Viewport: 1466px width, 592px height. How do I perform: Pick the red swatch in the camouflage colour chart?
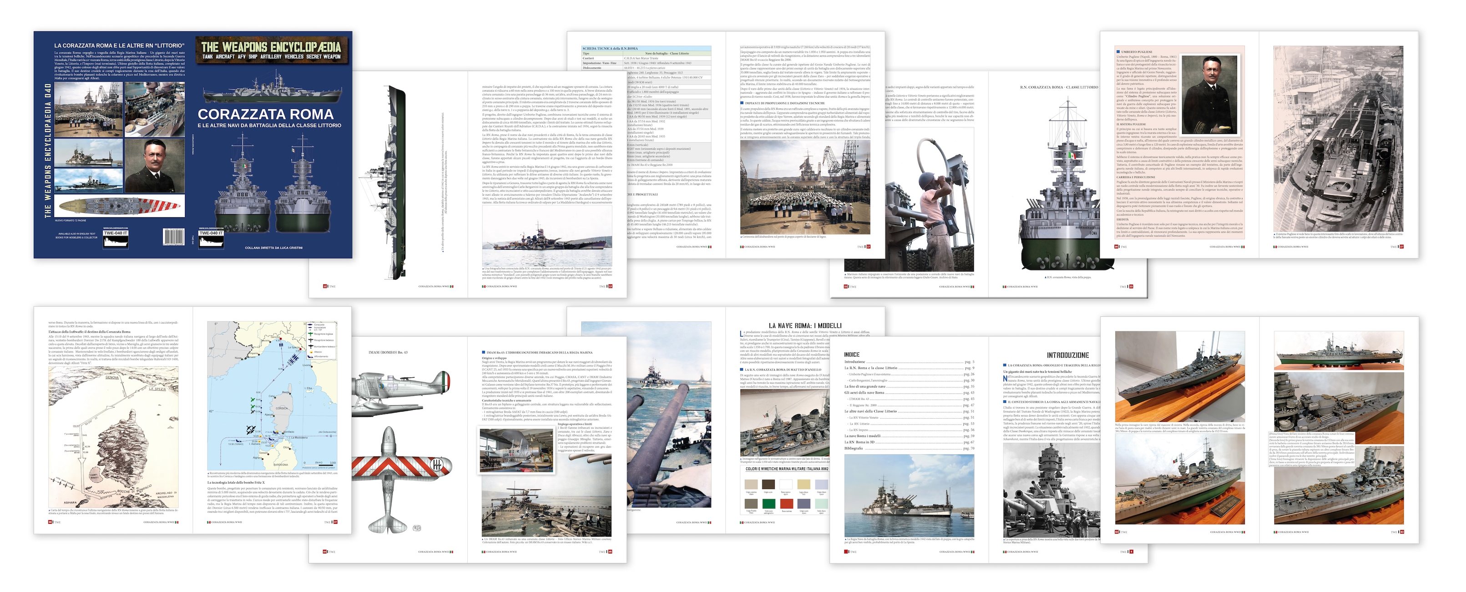[787, 503]
